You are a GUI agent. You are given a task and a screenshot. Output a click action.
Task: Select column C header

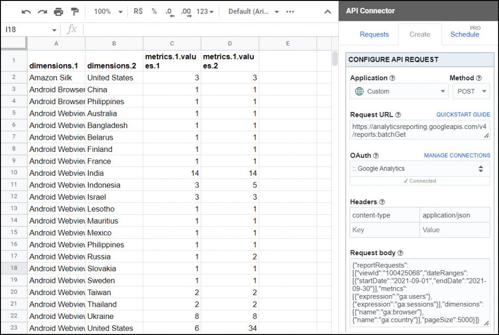tap(172, 43)
